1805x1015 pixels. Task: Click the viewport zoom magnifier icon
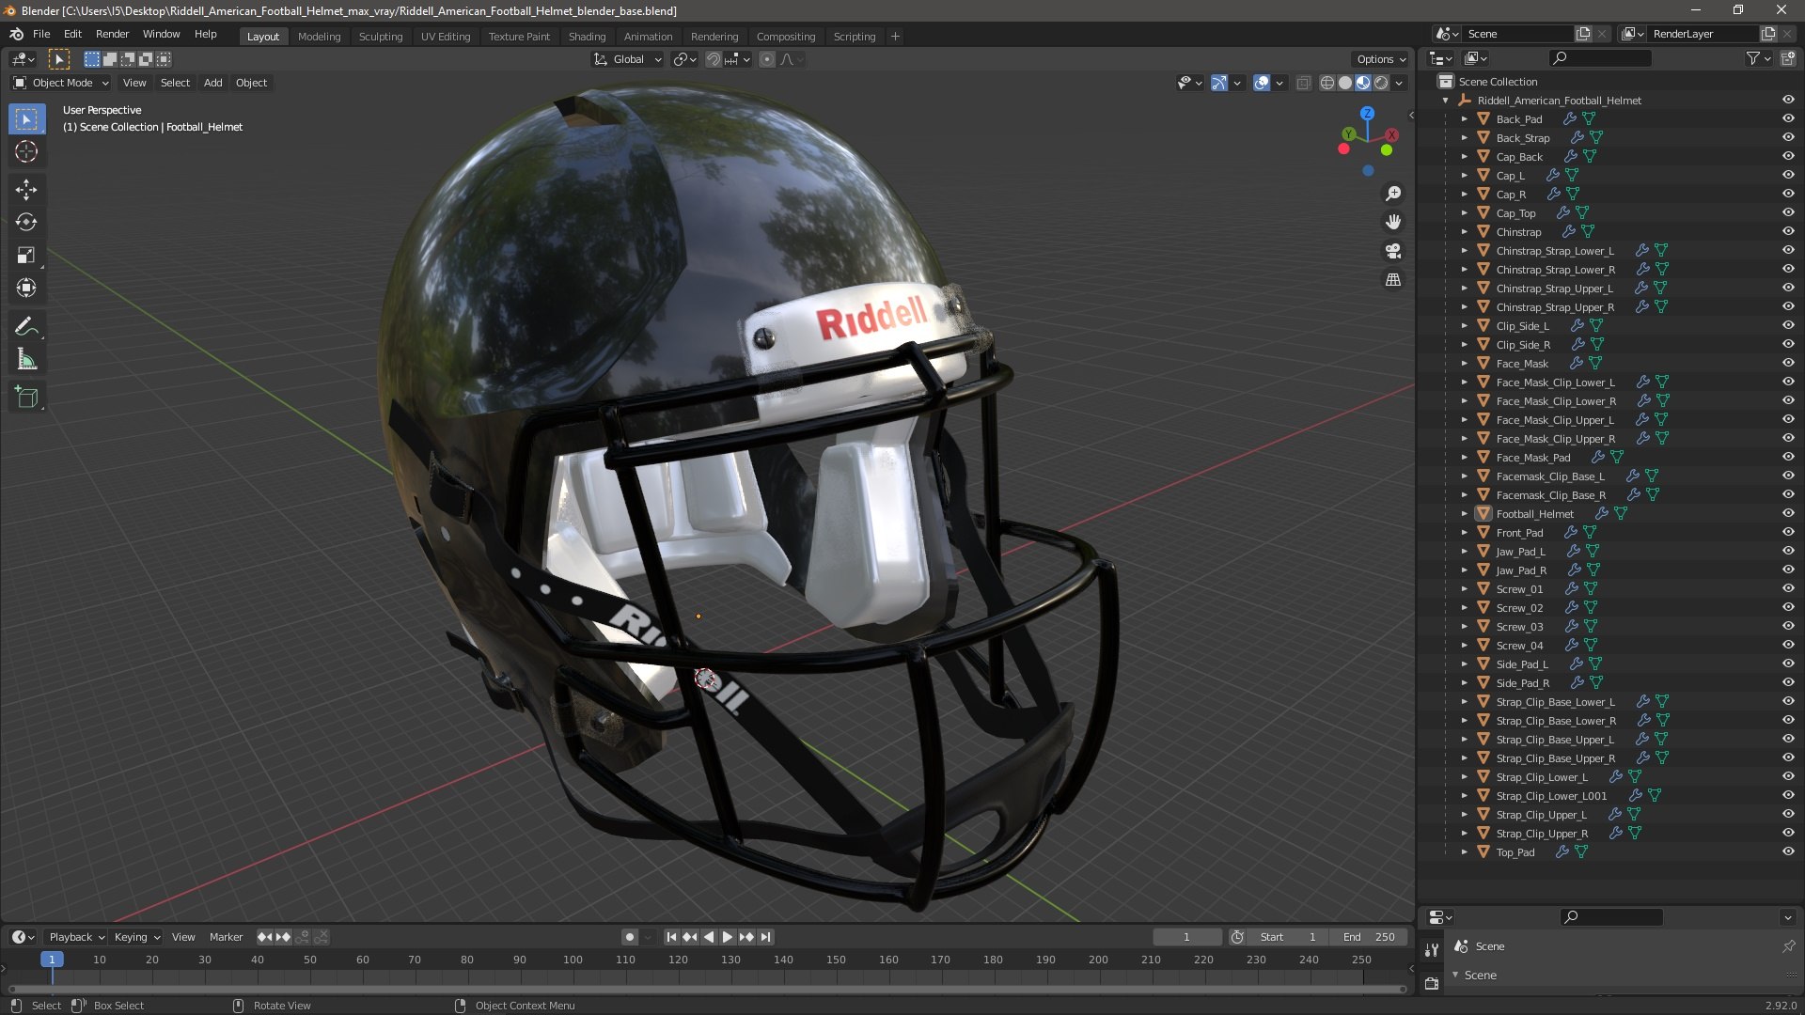click(x=1393, y=194)
